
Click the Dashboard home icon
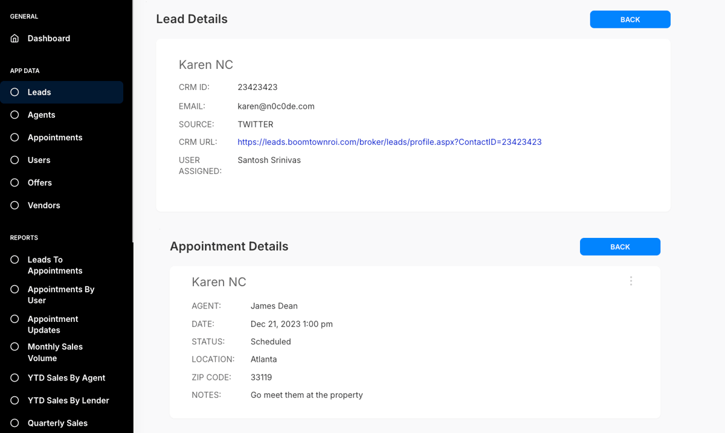15,39
